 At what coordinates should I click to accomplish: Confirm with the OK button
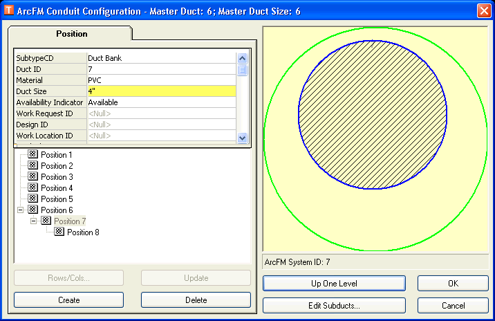(x=453, y=284)
